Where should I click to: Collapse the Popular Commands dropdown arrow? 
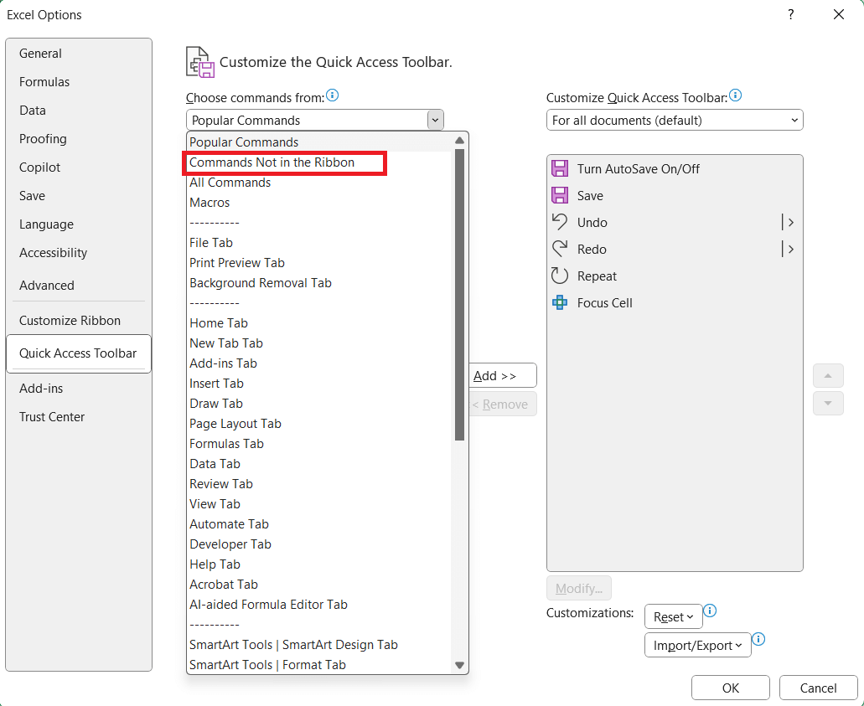tap(435, 120)
